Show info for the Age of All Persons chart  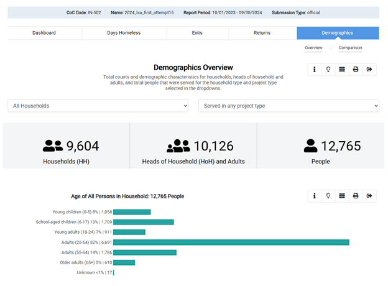pos(315,196)
